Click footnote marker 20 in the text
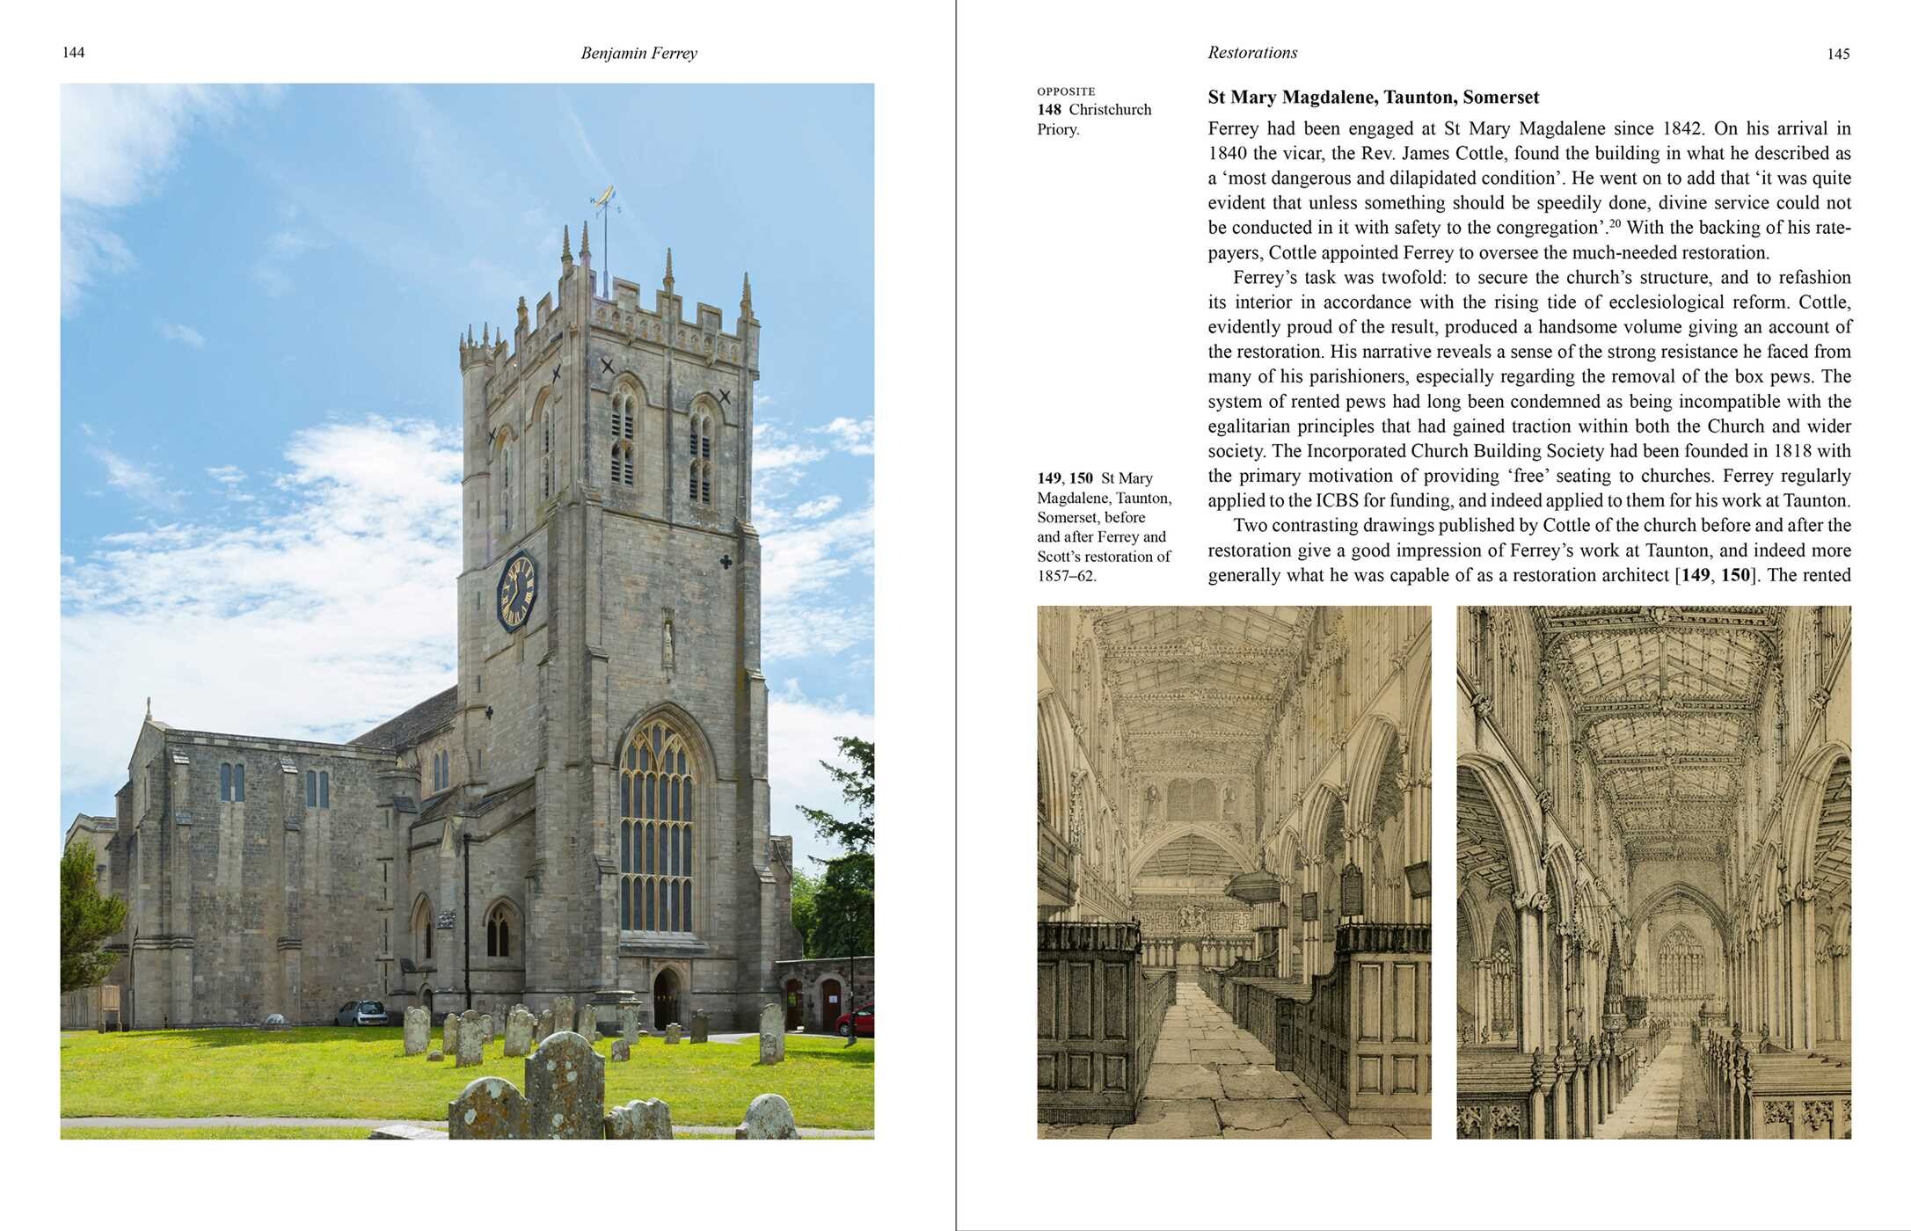 click(1615, 223)
